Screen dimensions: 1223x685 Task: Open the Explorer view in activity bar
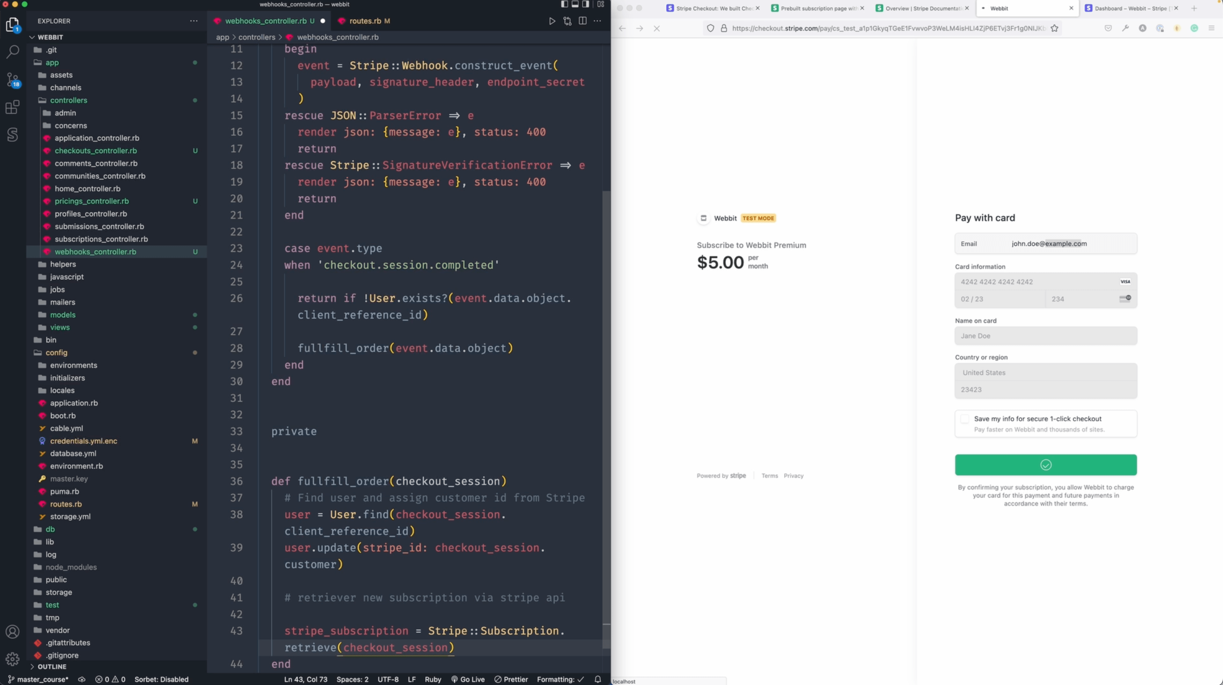tap(13, 25)
